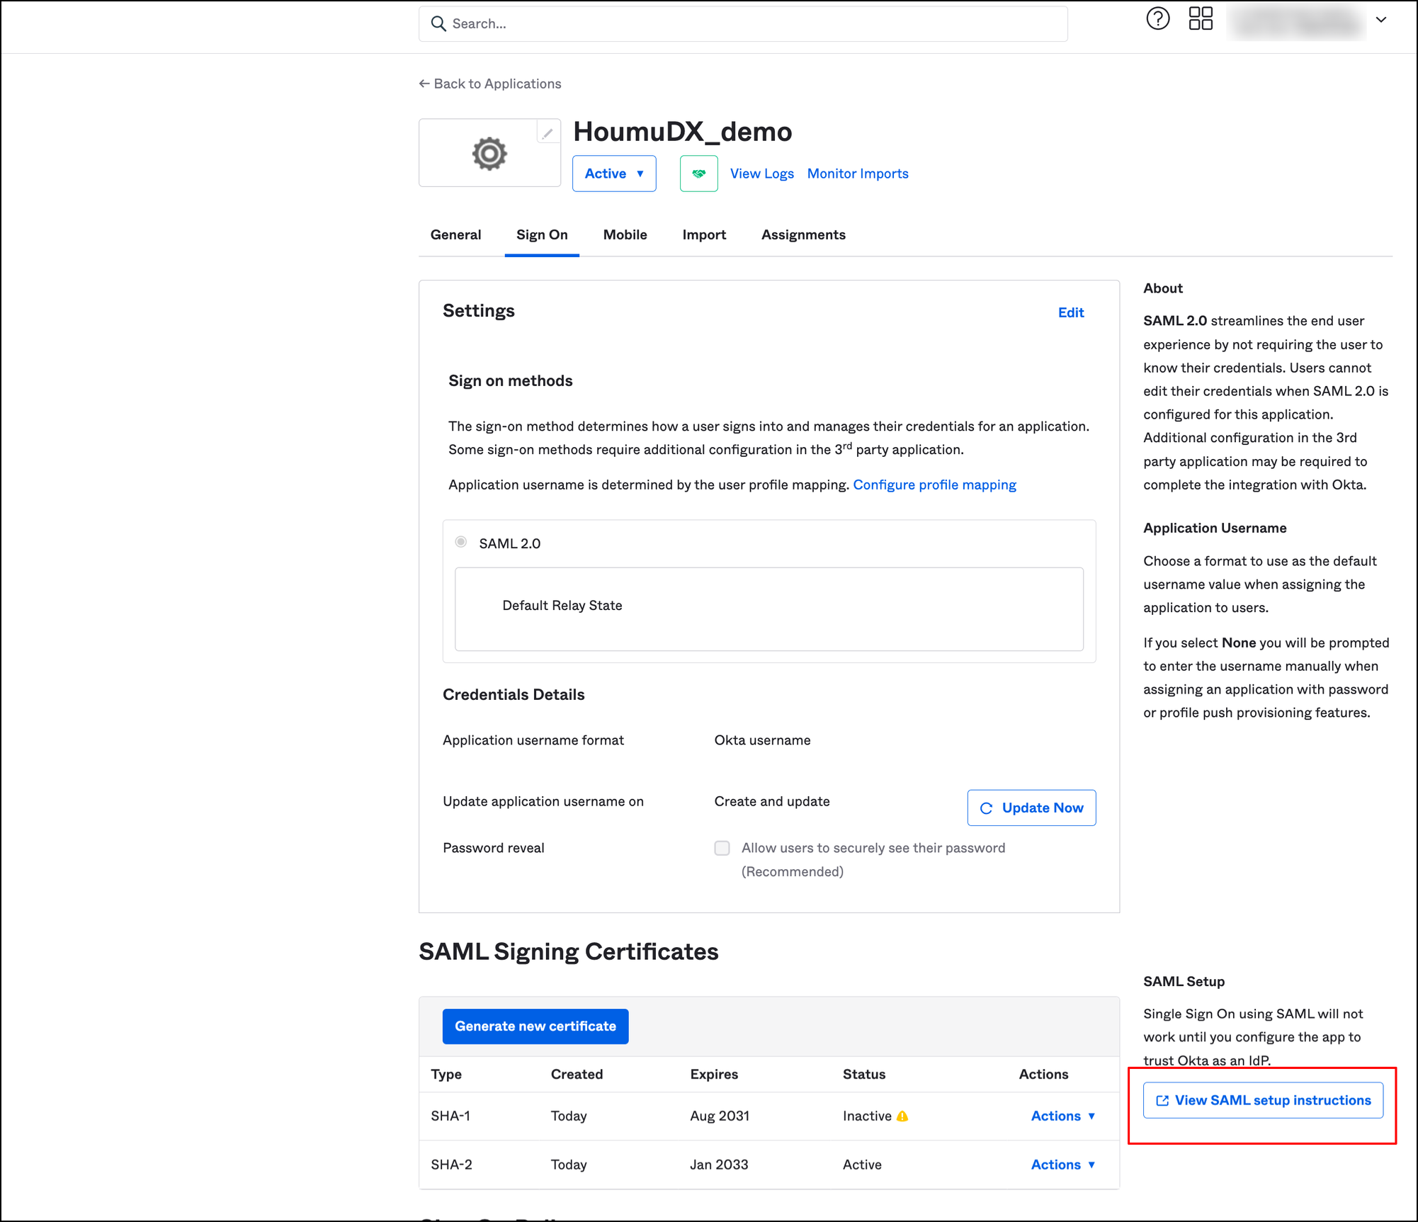Screen dimensions: 1418x1222
Task: Click the Expires column header
Action: [714, 1074]
